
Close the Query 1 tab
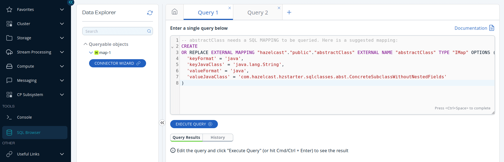click(230, 8)
